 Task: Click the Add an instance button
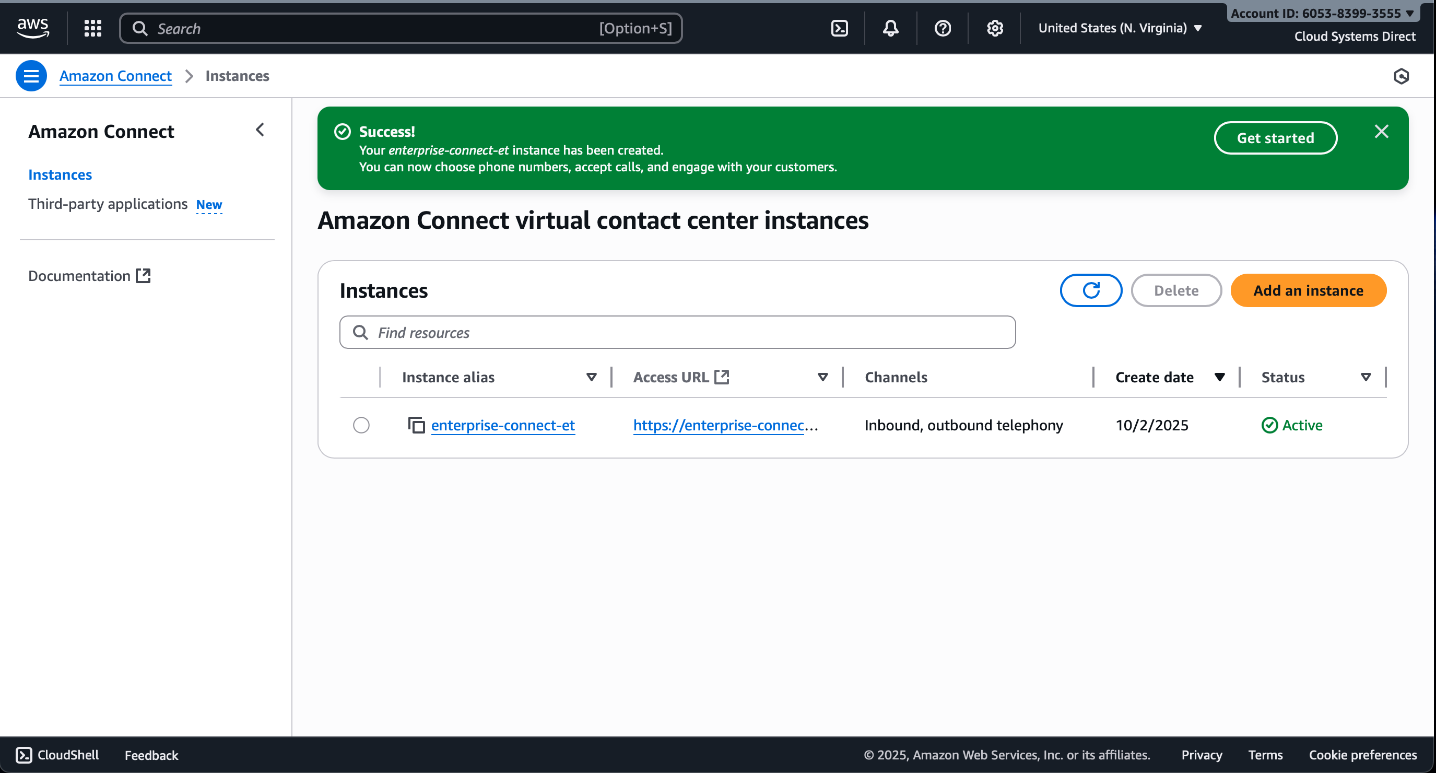[x=1308, y=290]
